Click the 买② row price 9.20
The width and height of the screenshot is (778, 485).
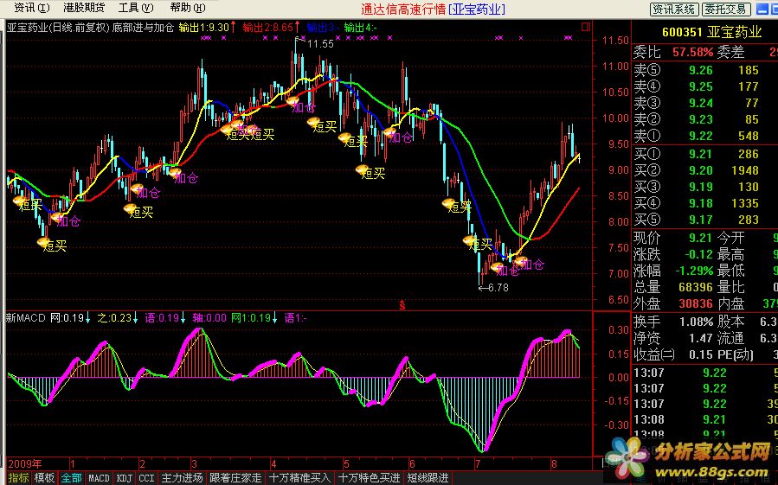[701, 170]
